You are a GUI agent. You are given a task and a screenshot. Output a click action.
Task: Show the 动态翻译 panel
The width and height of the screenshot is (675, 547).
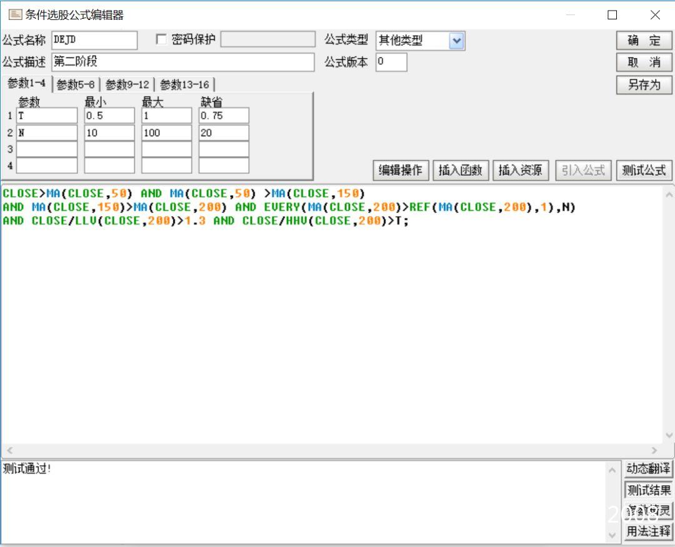[x=648, y=469]
